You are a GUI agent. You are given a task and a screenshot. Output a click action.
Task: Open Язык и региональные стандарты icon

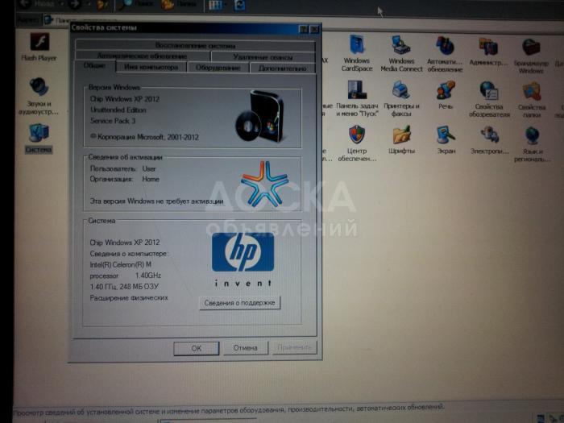[x=532, y=144]
